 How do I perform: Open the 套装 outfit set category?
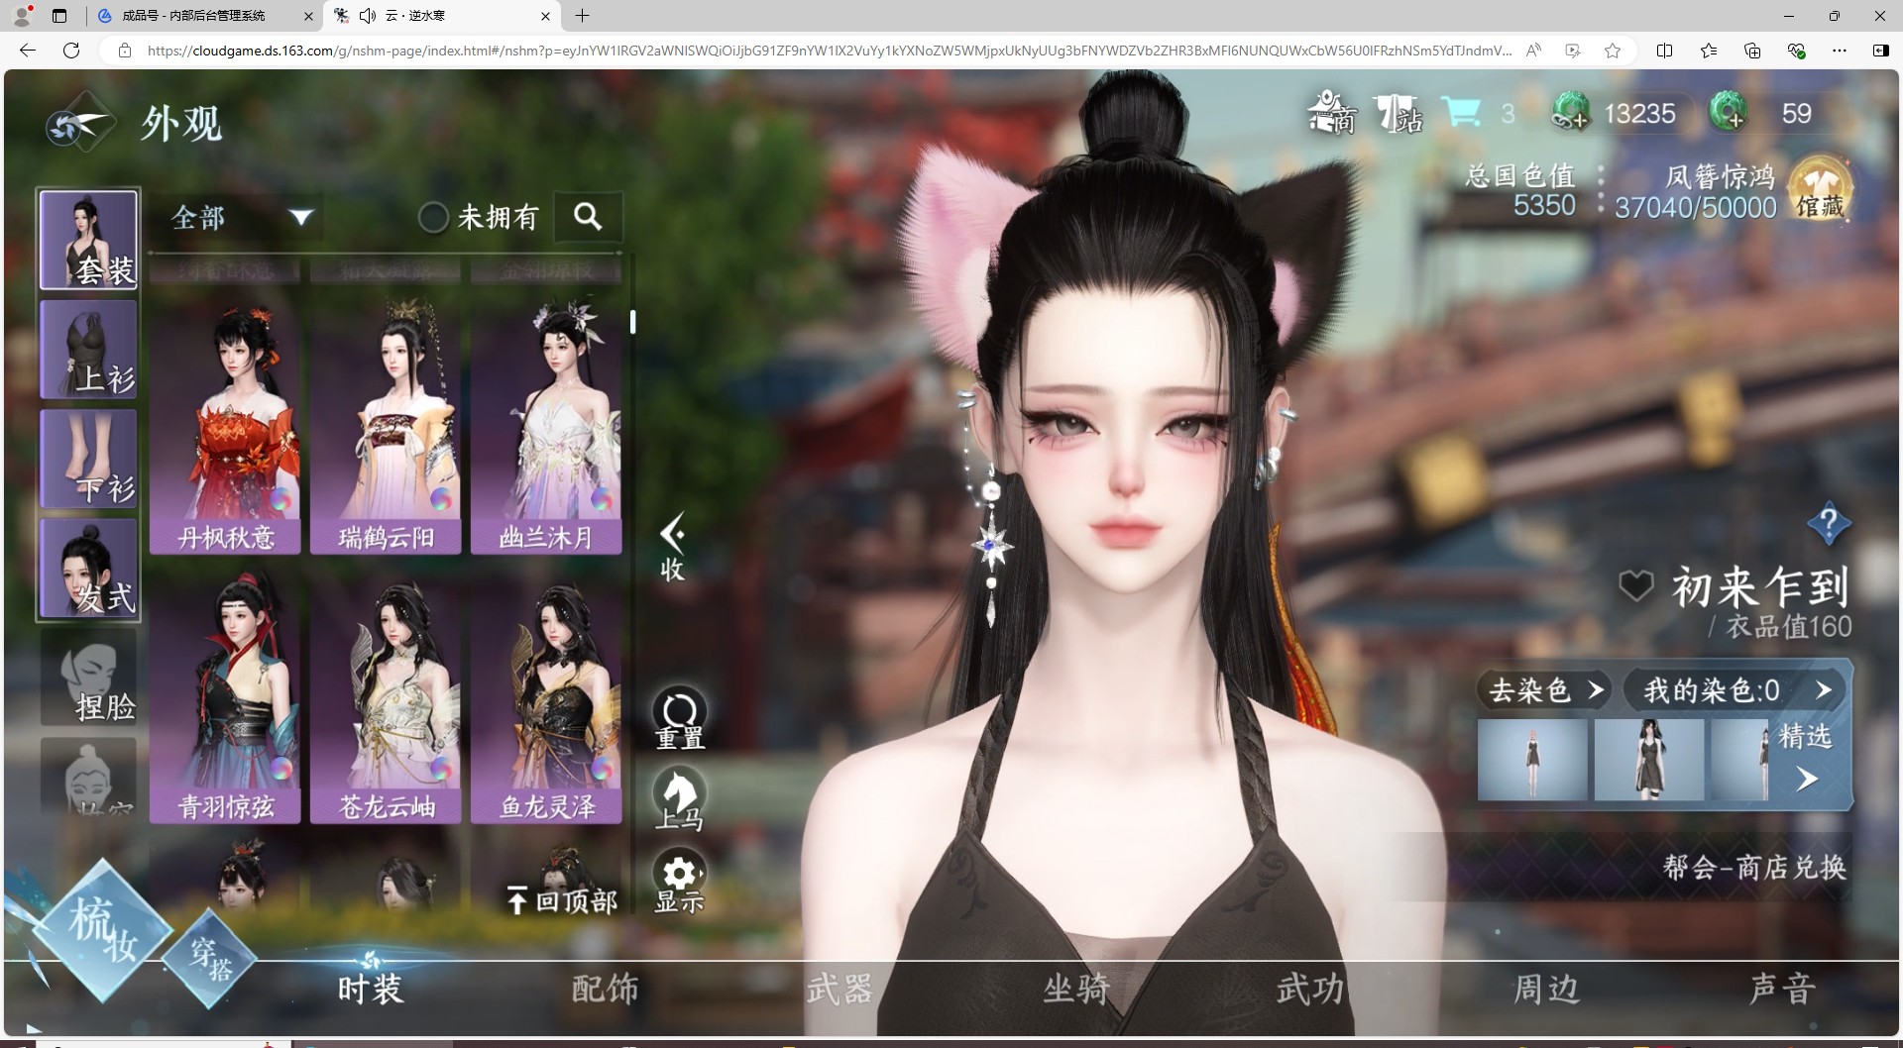(x=88, y=240)
